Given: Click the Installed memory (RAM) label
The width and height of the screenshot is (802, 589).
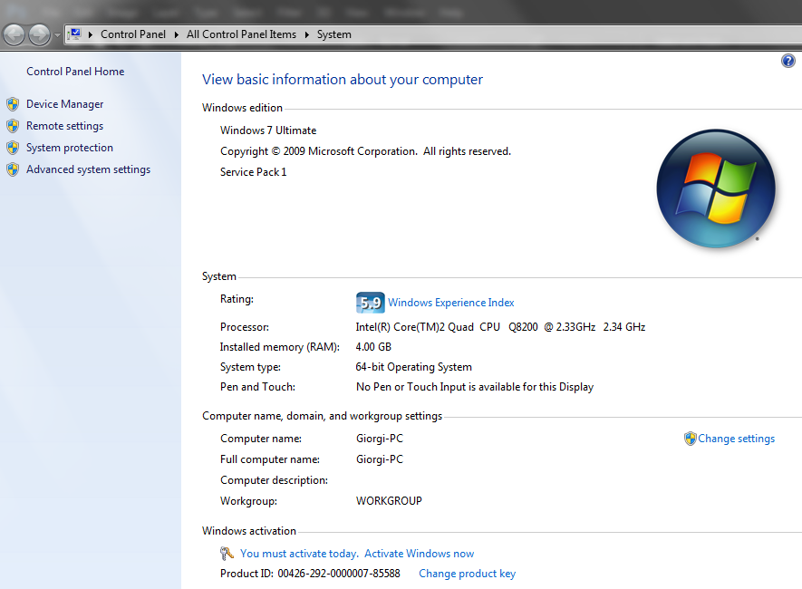Looking at the screenshot, I should pyautogui.click(x=280, y=347).
